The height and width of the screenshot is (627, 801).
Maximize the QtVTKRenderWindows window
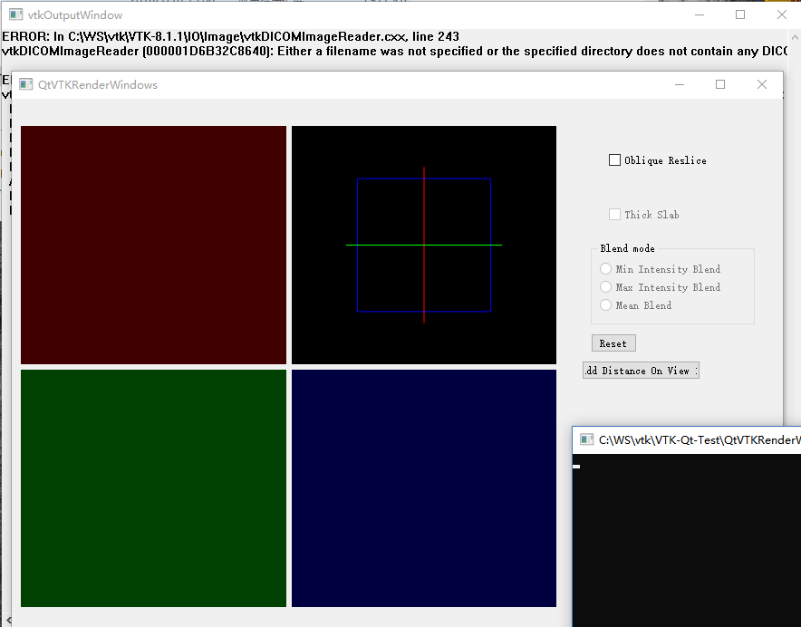[x=720, y=84]
